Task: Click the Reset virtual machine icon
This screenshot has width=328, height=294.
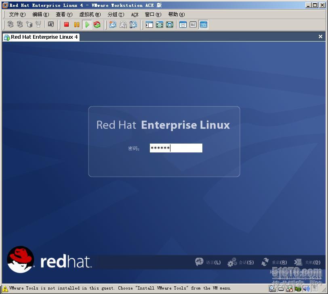Action: 97,25
